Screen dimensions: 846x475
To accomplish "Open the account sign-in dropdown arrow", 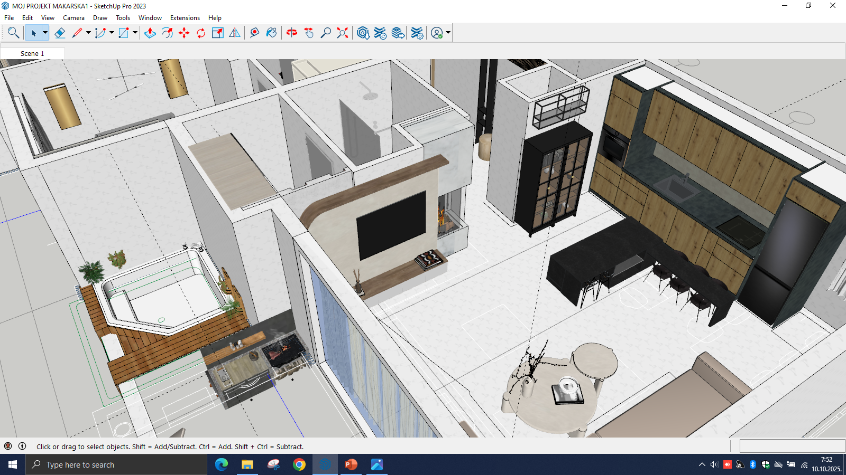I will click(x=448, y=33).
